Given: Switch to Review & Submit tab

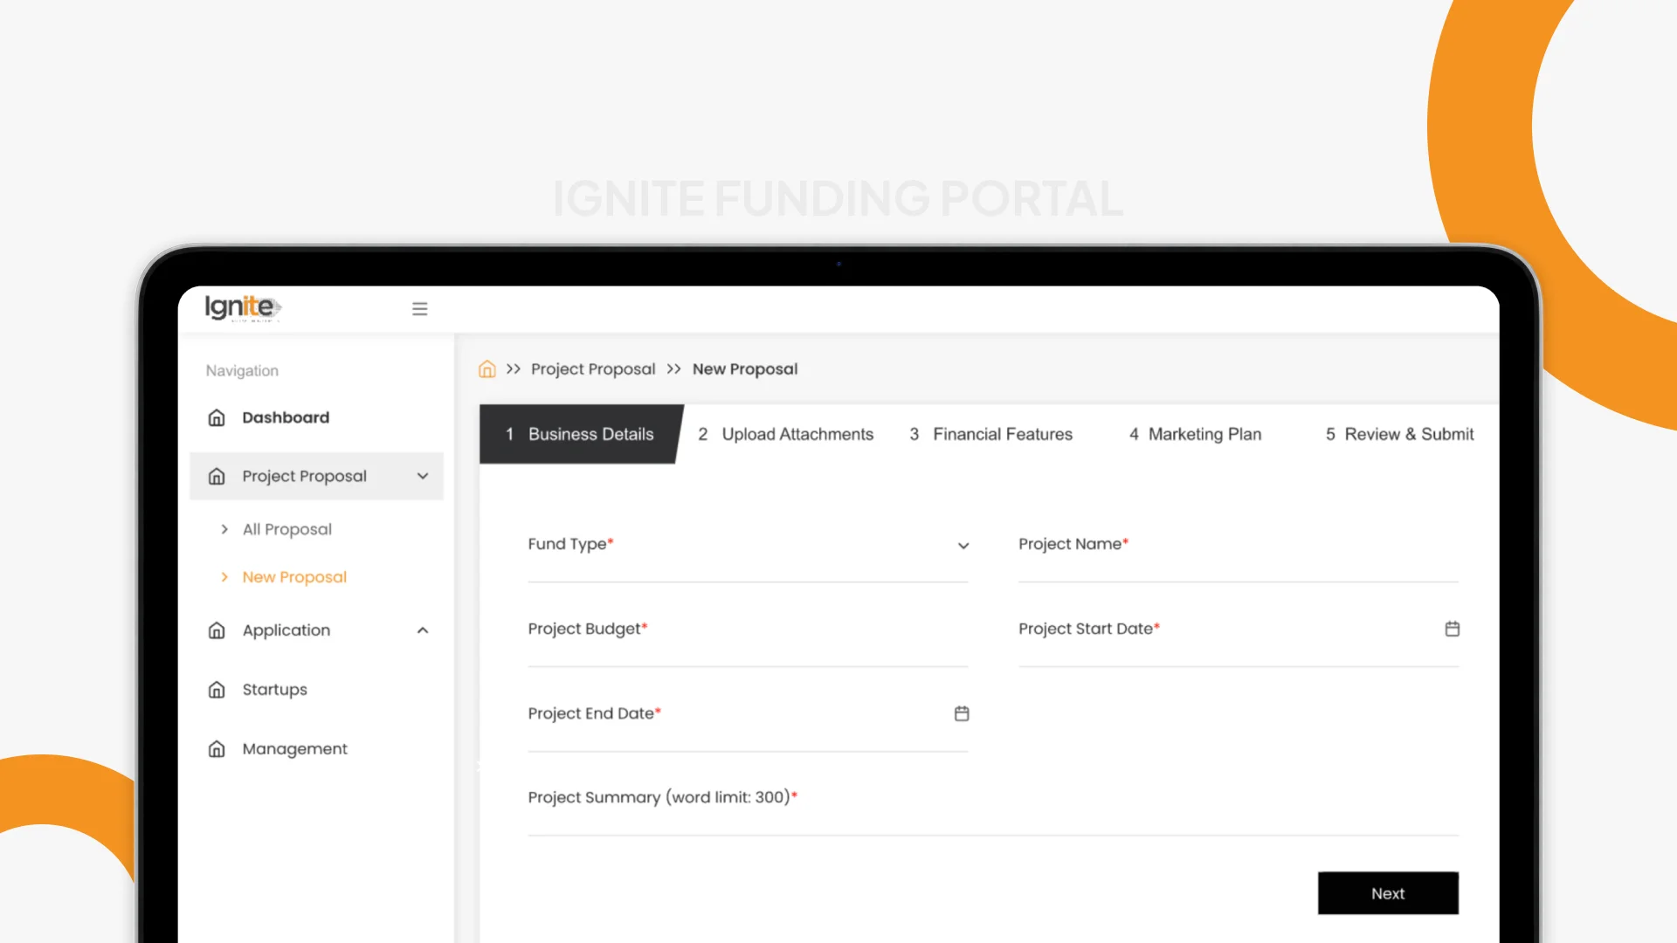Looking at the screenshot, I should click(1399, 434).
